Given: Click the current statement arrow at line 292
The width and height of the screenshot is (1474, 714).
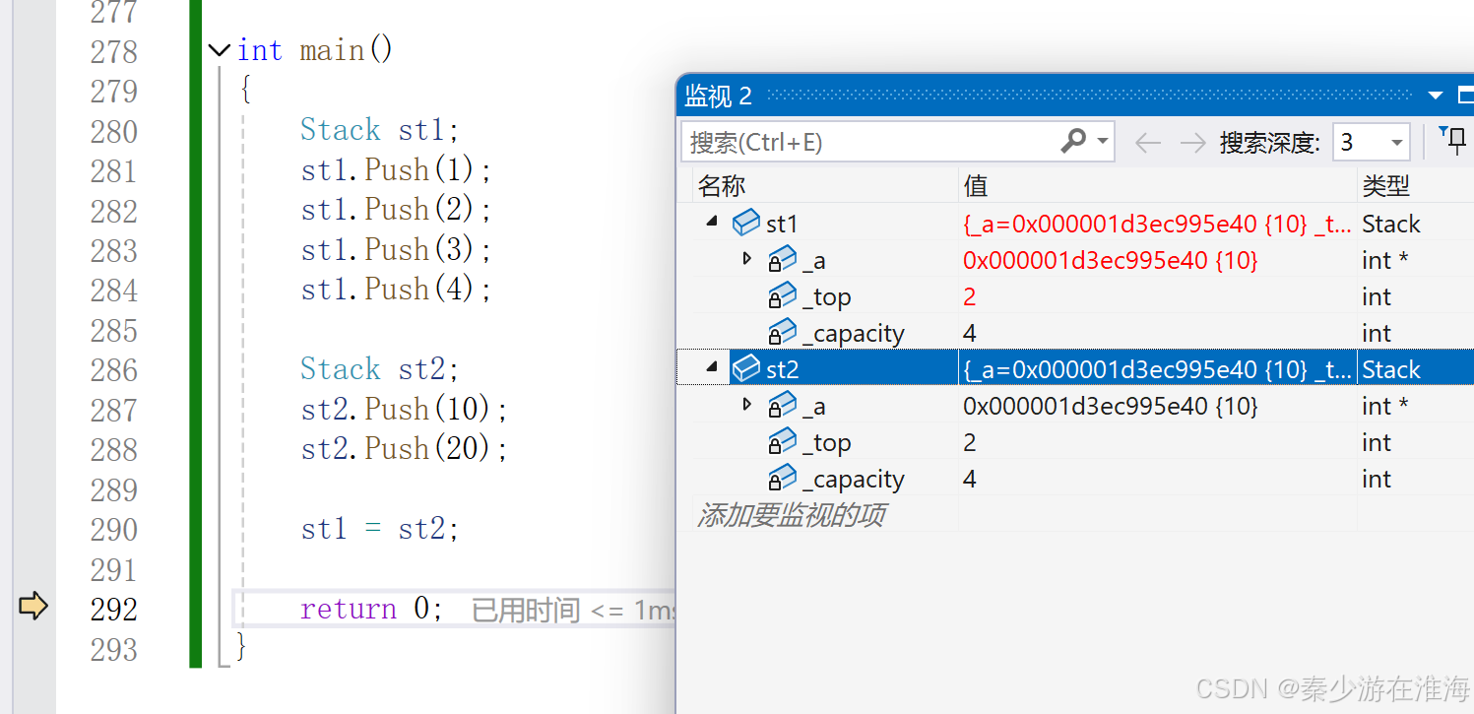Looking at the screenshot, I should coord(33,606).
